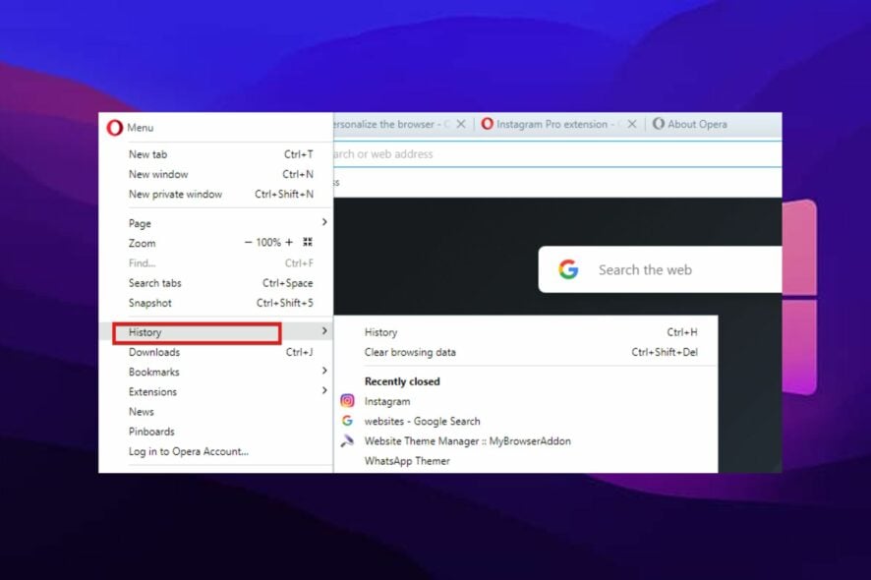Click the search or web address bar
Viewport: 871px width, 580px height.
point(557,154)
